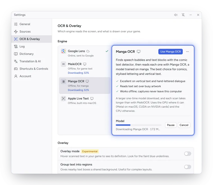The height and width of the screenshot is (185, 213).
Task: Open the Sources settings section
Action: pos(32,31)
